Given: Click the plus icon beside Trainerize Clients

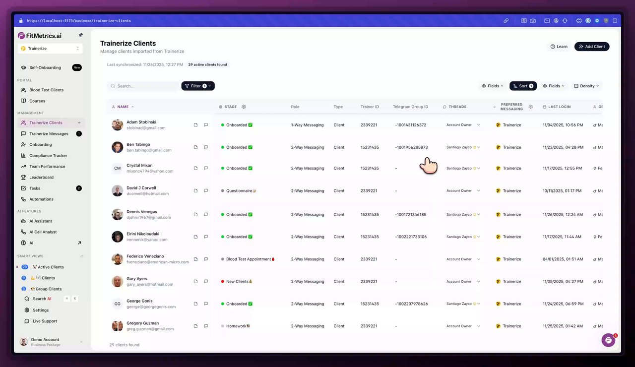Looking at the screenshot, I should pyautogui.click(x=79, y=122).
